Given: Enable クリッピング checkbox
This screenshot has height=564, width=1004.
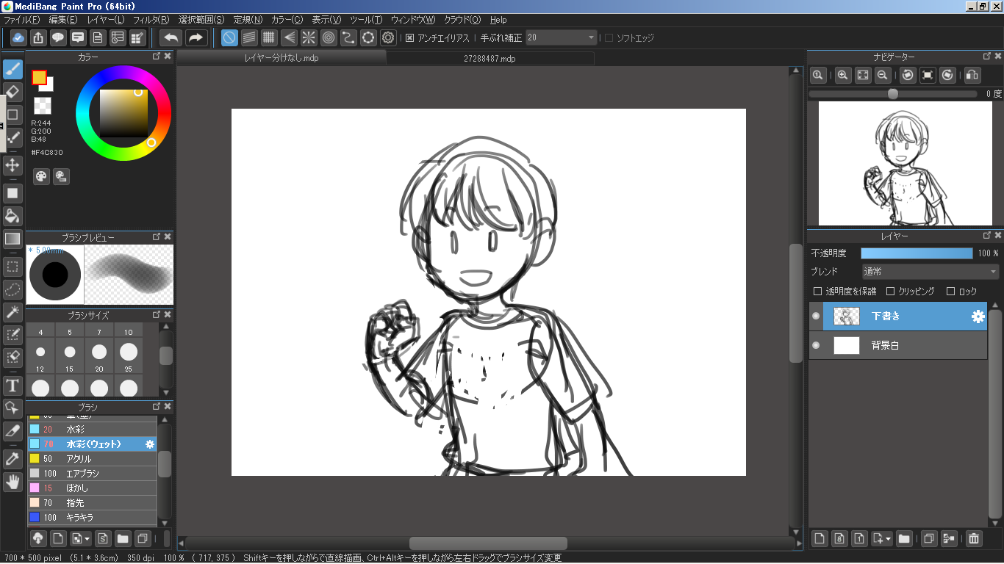Looking at the screenshot, I should [891, 292].
